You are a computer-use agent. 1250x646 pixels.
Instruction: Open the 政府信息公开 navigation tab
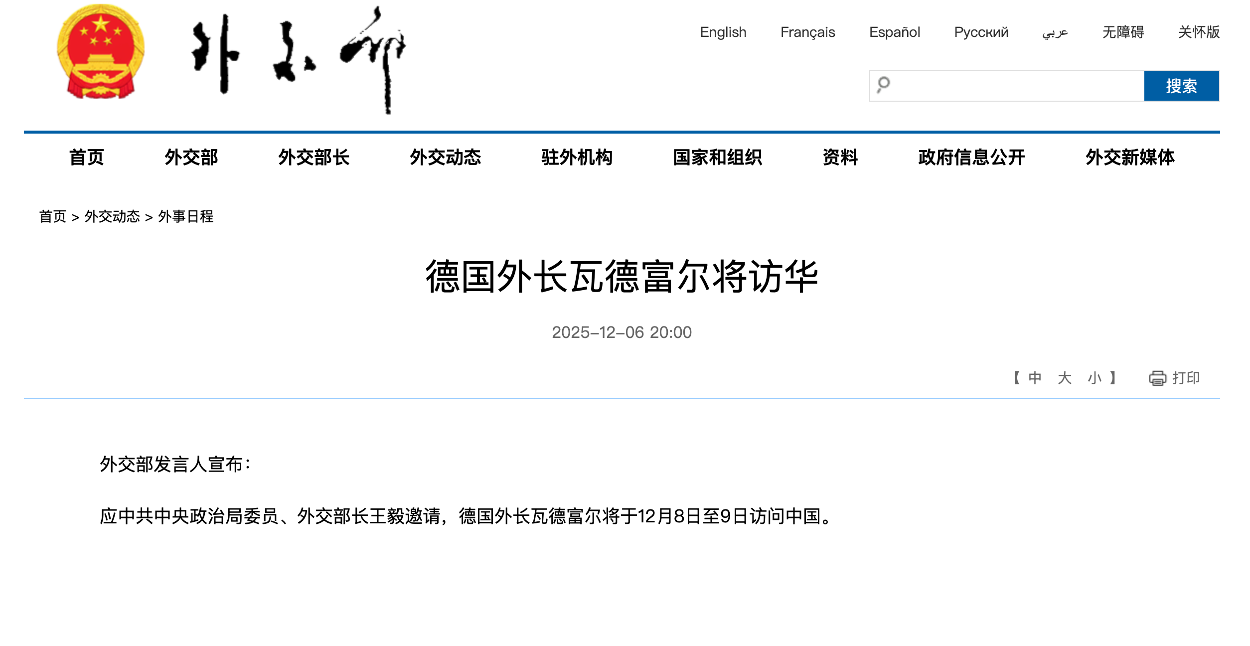point(971,158)
